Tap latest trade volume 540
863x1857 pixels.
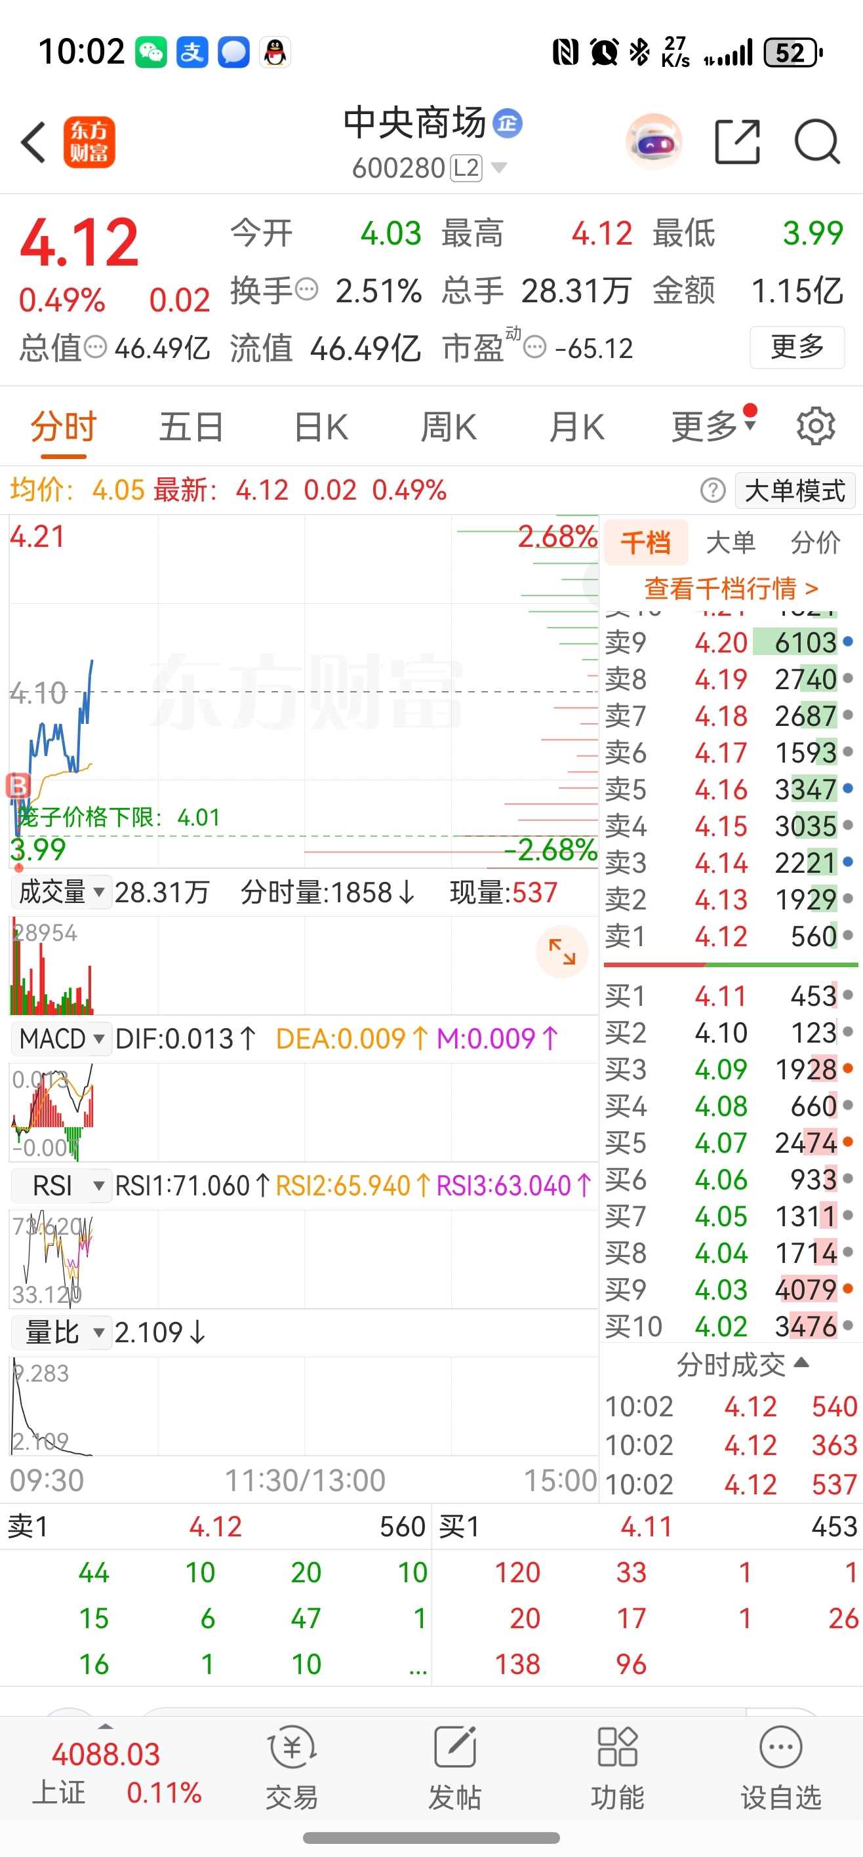tap(834, 1407)
